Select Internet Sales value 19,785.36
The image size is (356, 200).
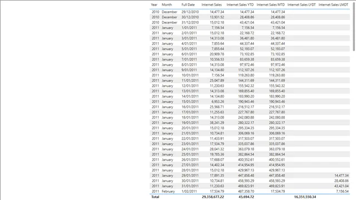coord(217,154)
